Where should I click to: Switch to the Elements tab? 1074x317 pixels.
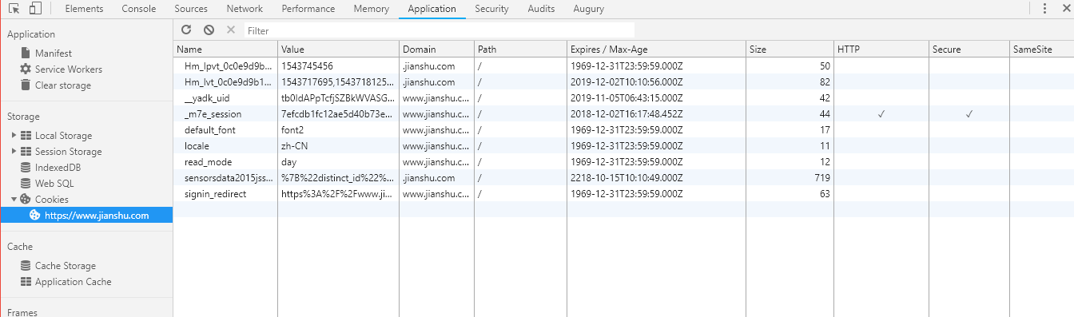click(83, 9)
